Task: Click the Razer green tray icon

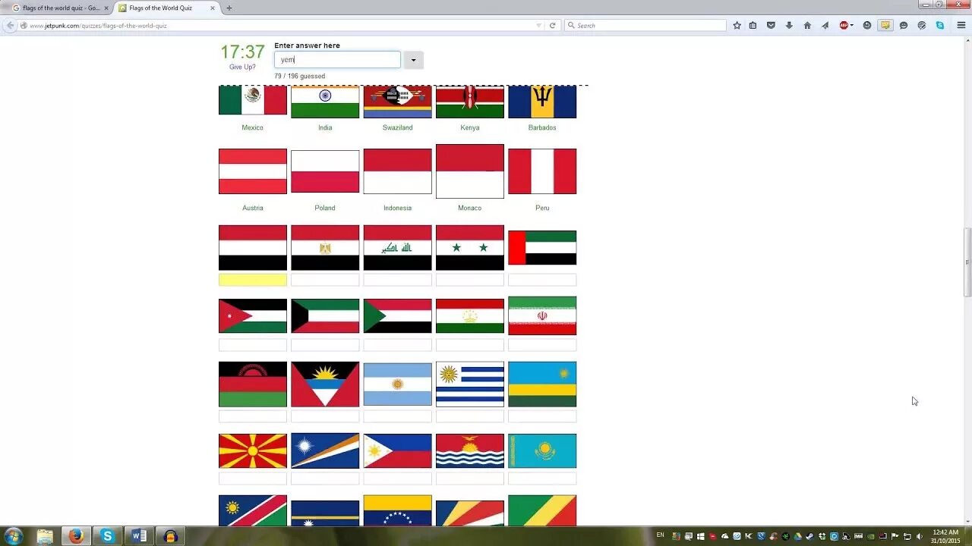Action: click(785, 536)
